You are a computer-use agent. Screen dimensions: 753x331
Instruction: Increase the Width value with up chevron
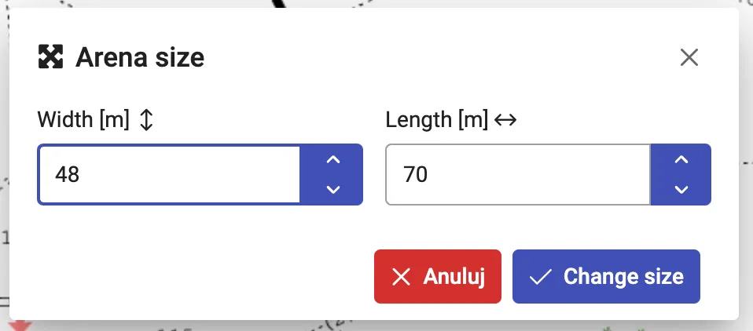(332, 160)
